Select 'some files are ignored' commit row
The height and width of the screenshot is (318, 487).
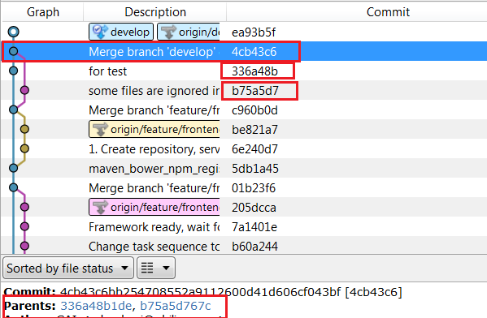click(x=244, y=91)
